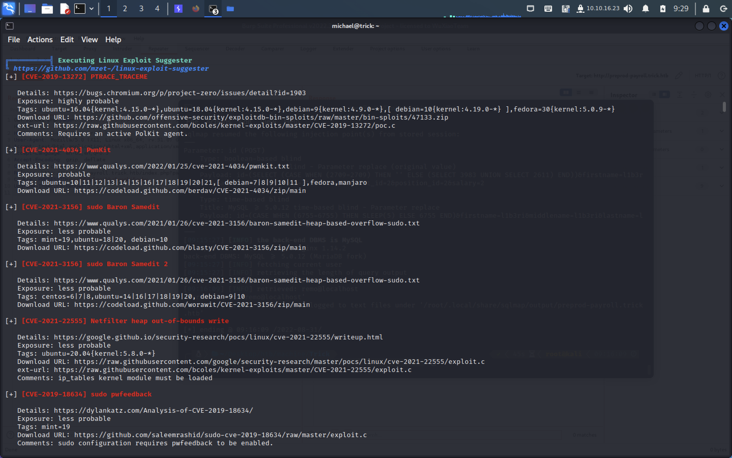The image size is (732, 458).
Task: Open the Edit menu
Action: [67, 40]
